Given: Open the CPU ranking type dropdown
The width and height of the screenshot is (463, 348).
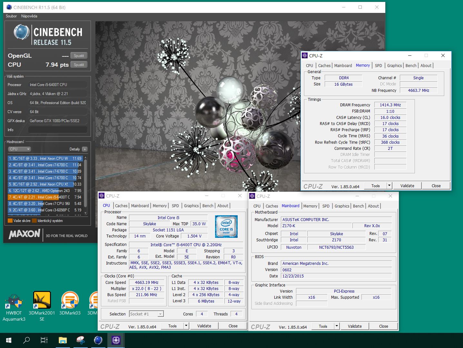Looking at the screenshot, I should click(x=19, y=149).
